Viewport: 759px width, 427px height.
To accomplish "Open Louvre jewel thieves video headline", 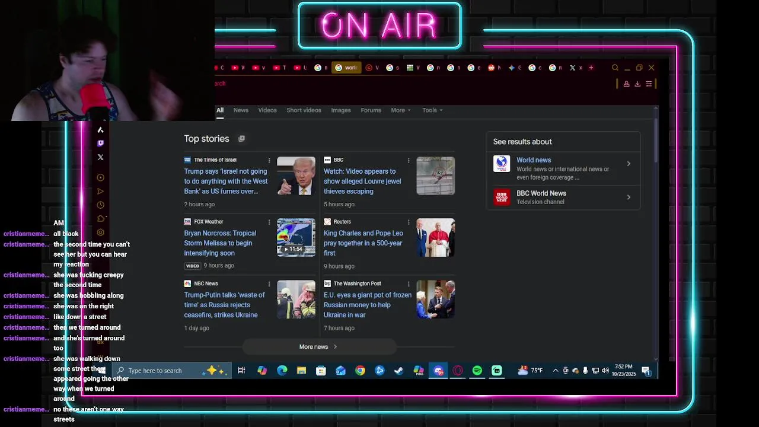I will pyautogui.click(x=362, y=181).
